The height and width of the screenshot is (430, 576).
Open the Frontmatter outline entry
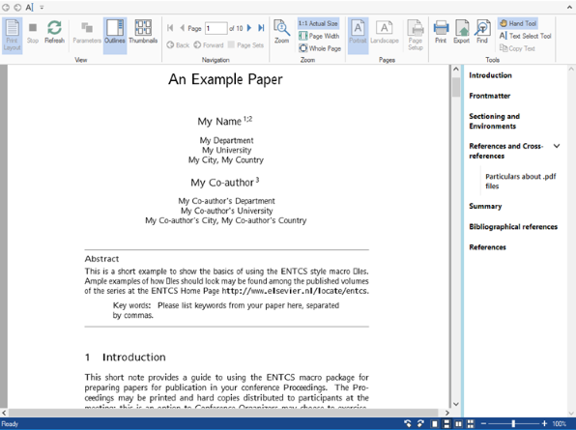point(490,96)
